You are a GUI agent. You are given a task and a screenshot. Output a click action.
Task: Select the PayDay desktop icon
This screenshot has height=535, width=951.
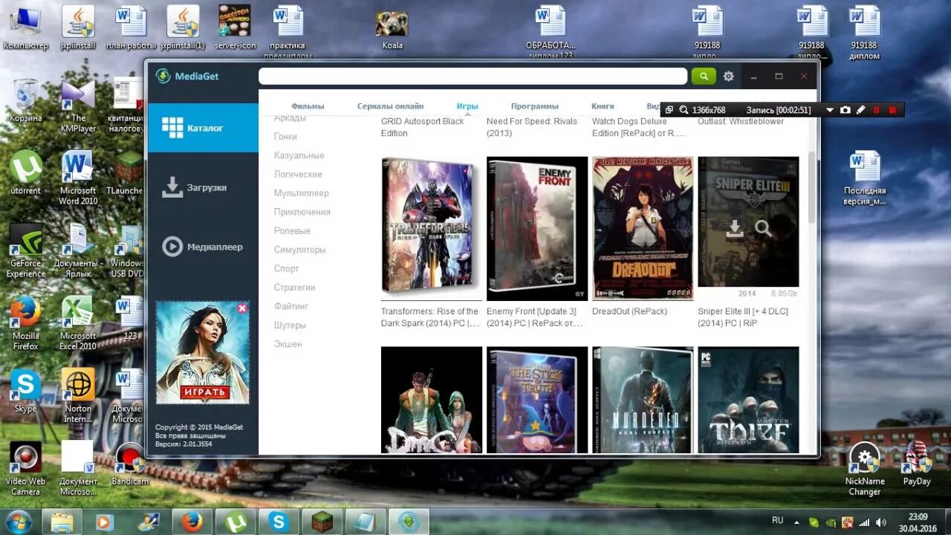917,464
